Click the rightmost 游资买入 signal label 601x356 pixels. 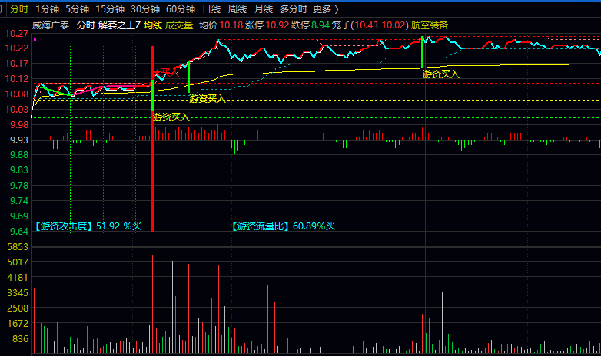pos(441,74)
